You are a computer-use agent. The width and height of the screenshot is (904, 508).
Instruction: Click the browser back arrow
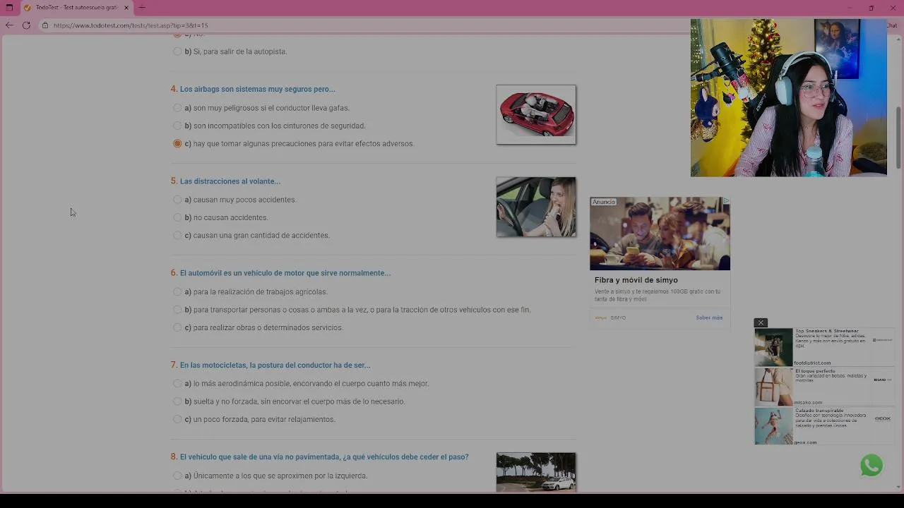[9, 25]
